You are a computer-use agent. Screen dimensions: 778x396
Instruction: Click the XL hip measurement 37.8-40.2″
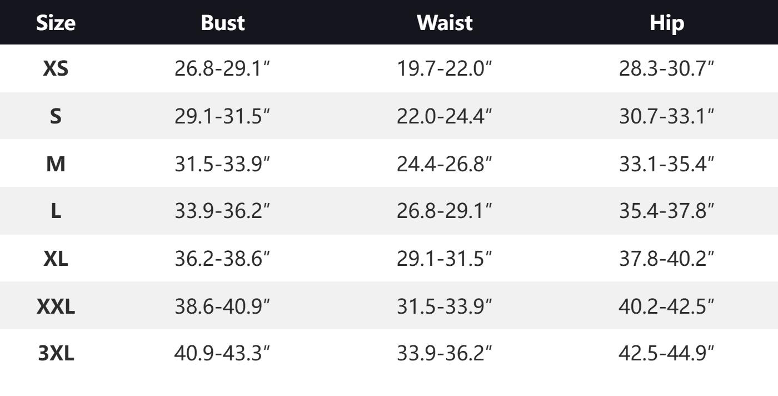pyautogui.click(x=667, y=259)
